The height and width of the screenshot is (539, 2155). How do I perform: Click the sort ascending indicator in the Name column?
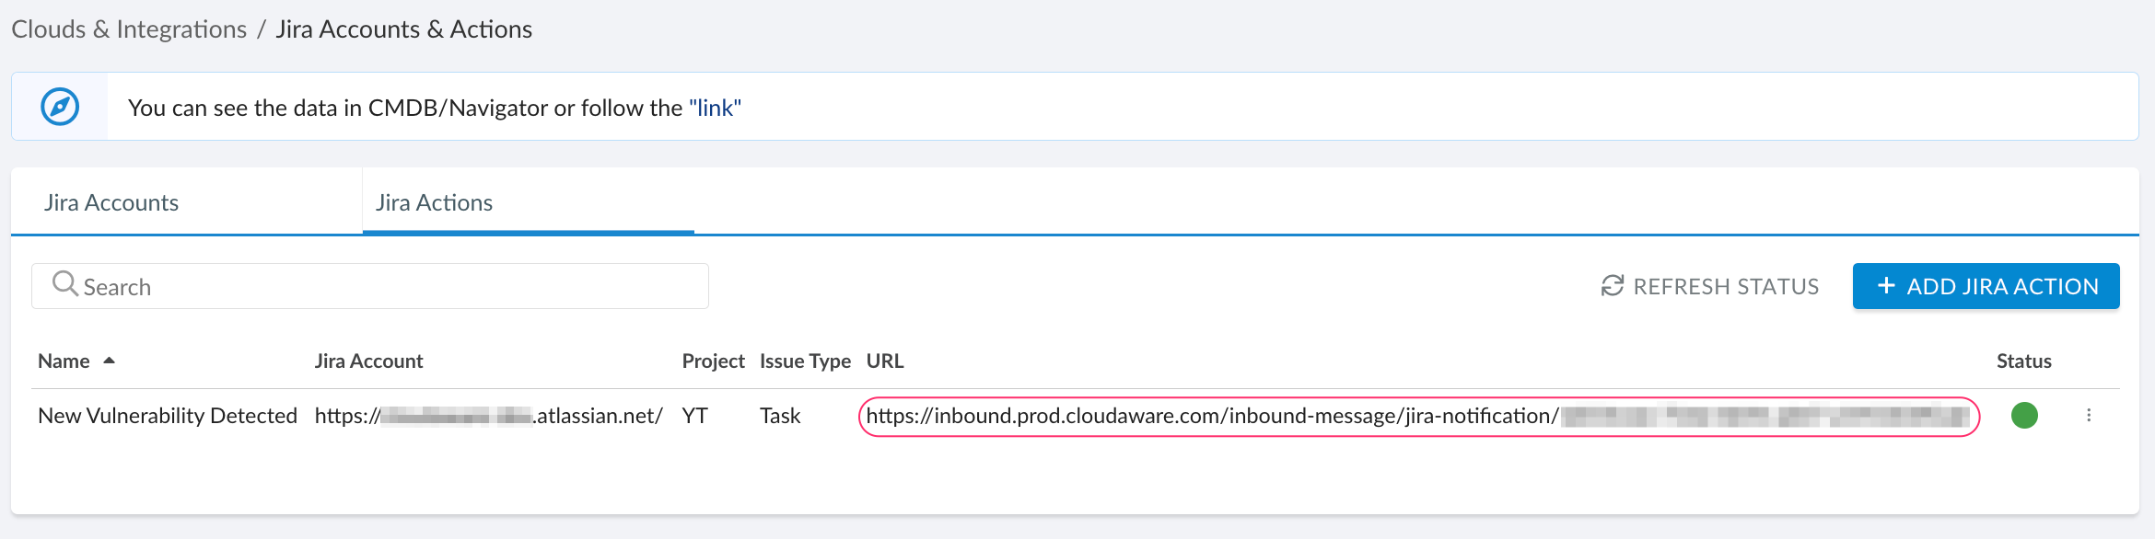(108, 360)
